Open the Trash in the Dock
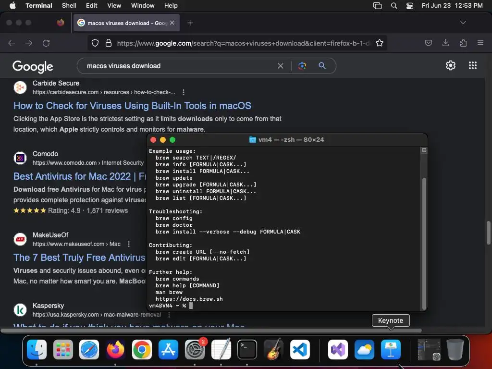 tap(455, 349)
